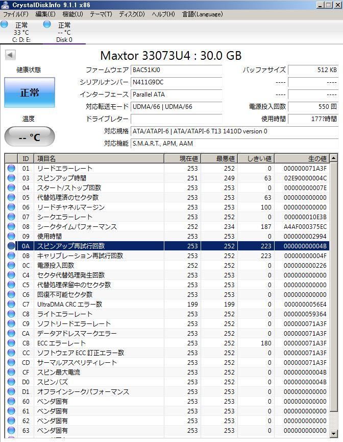Open the ディスク(D) menu
Viewport: 343px width, 442px height.
point(132,14)
